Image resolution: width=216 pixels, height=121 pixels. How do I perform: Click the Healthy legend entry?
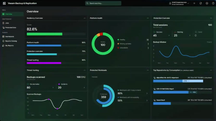pyautogui.click(x=121, y=40)
